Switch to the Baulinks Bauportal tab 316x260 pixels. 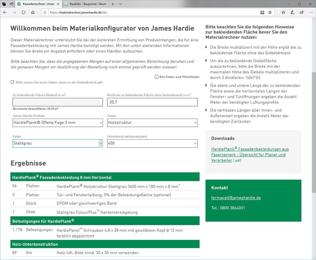click(85, 4)
